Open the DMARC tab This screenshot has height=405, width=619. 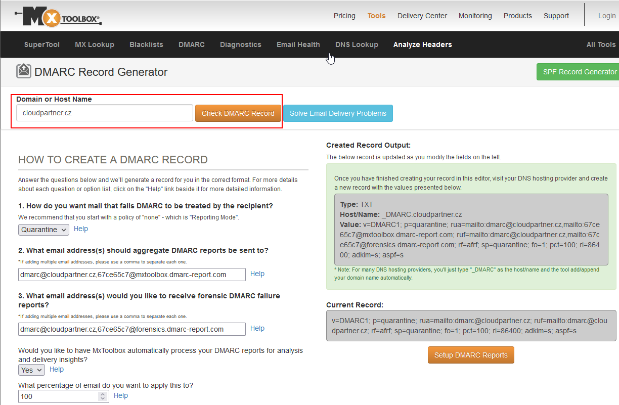point(192,44)
